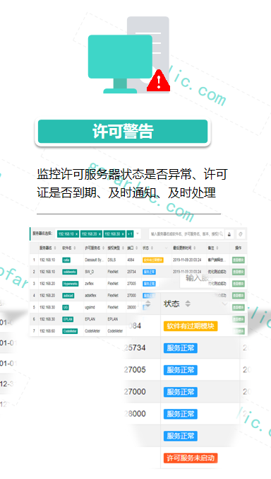Screen dimensions: 271x479
Task: Remove the 192.168.10 server tag
Action: (76, 234)
